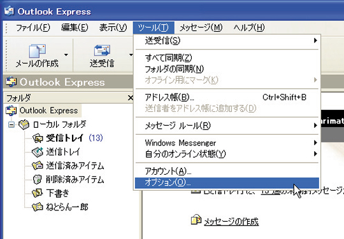Select the 受信トレイ folder icon
344x239 pixels.
(38, 138)
